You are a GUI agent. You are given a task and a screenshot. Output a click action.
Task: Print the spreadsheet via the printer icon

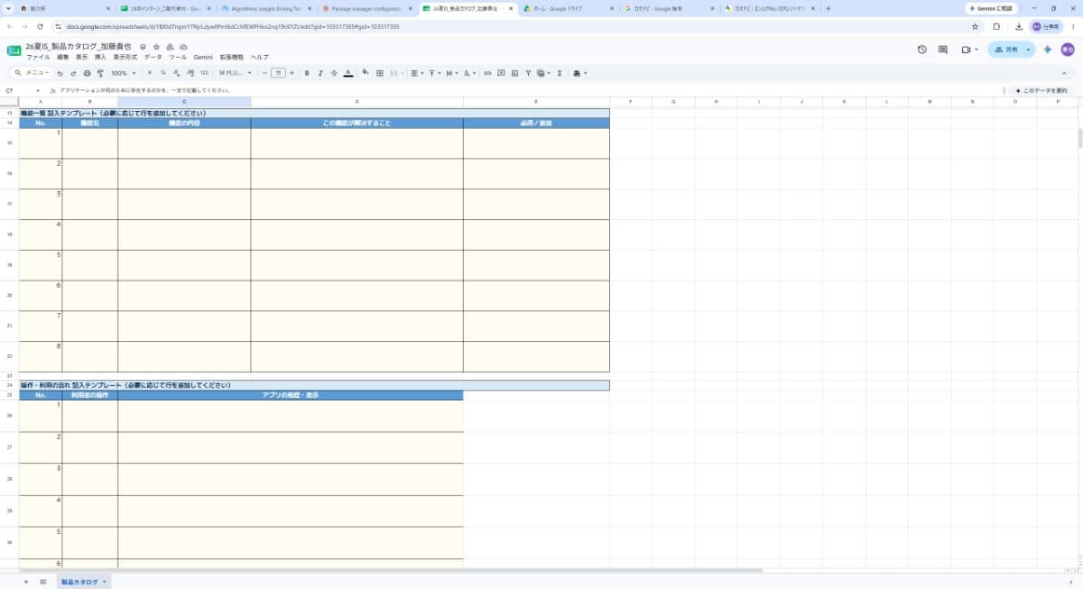pos(87,73)
